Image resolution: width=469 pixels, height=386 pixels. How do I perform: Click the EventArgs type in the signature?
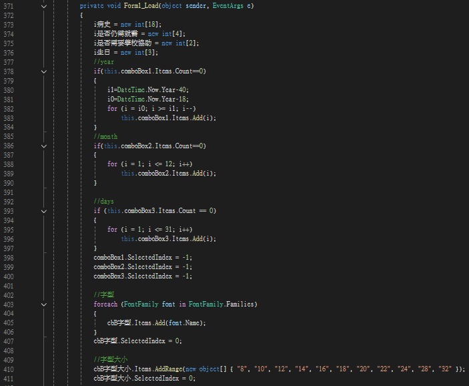coord(228,6)
